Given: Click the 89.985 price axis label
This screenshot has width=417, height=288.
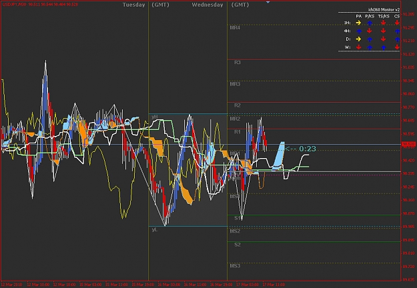Looking at the screenshot, I should click(x=409, y=227).
